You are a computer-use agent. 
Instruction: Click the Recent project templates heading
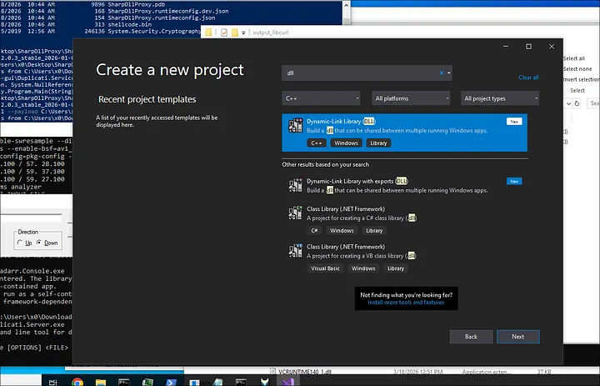pos(147,99)
